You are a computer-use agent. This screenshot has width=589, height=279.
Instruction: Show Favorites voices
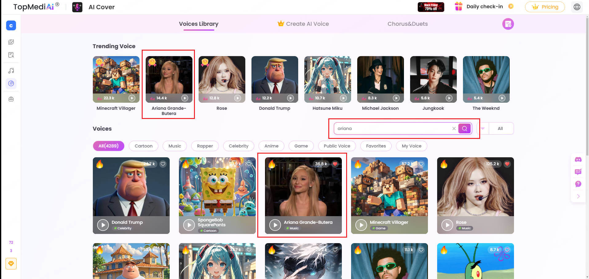coord(376,146)
